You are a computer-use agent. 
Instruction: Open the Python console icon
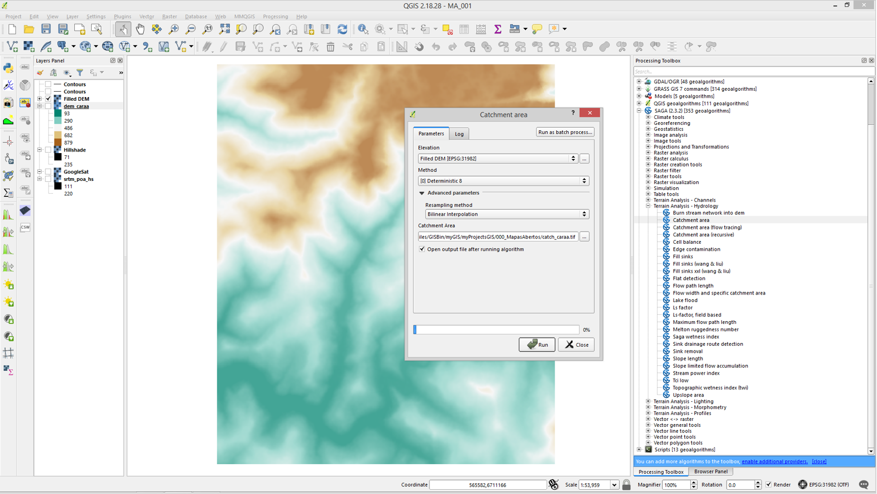pos(9,68)
